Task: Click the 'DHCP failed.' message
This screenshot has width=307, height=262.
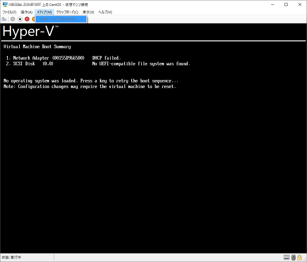Action: pos(107,58)
